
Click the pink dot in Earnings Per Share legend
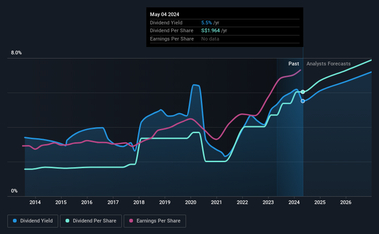131,221
